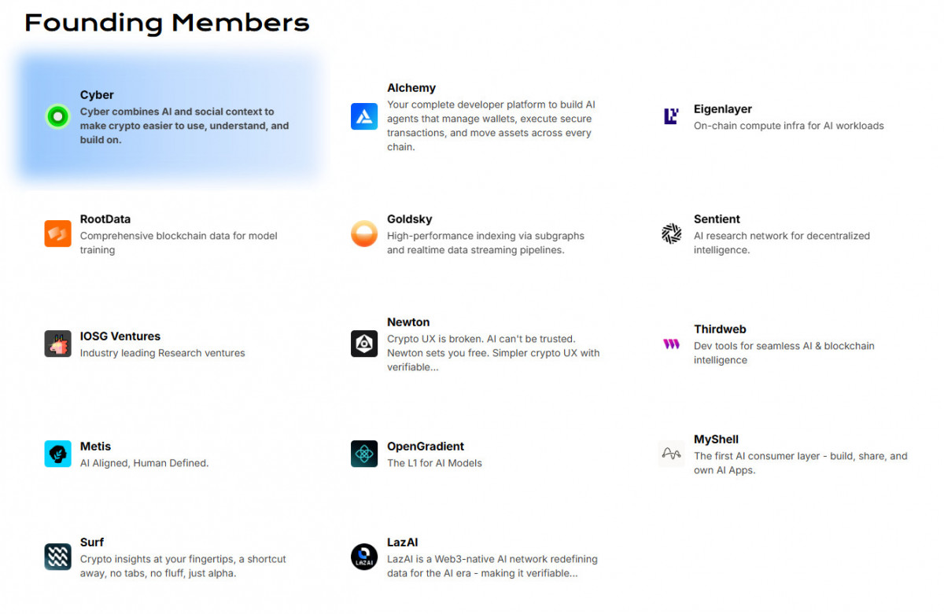Screen dimensions: 944x614
Task: Click the Alchemy blue logo icon
Action: [x=364, y=117]
